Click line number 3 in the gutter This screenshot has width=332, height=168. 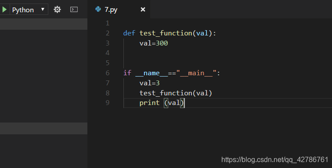(x=108, y=43)
